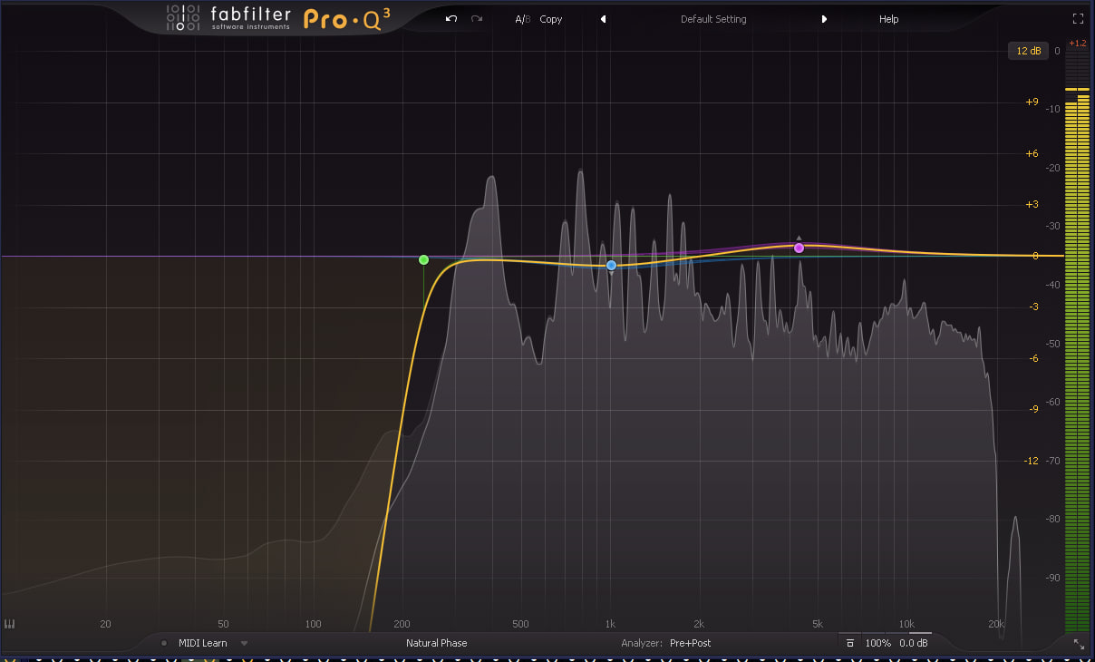Open the Default Setting preset menu
1095x662 pixels.
(x=712, y=19)
